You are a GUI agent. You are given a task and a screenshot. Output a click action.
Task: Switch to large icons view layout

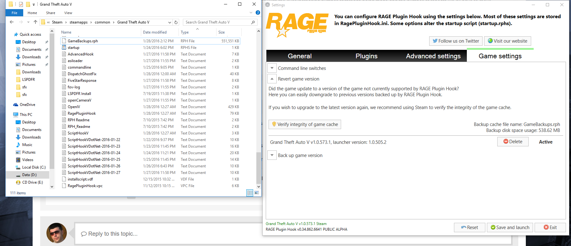pyautogui.click(x=257, y=193)
